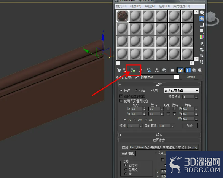Viewport: 223px width, 178px height.
Task: Click the 模糊偏移 value field
Action: (x=165, y=126)
